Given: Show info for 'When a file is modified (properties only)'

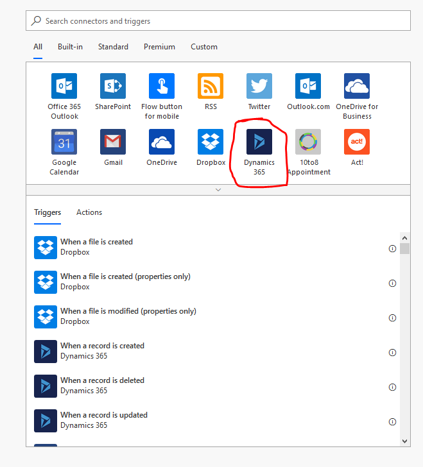Looking at the screenshot, I should point(392,318).
